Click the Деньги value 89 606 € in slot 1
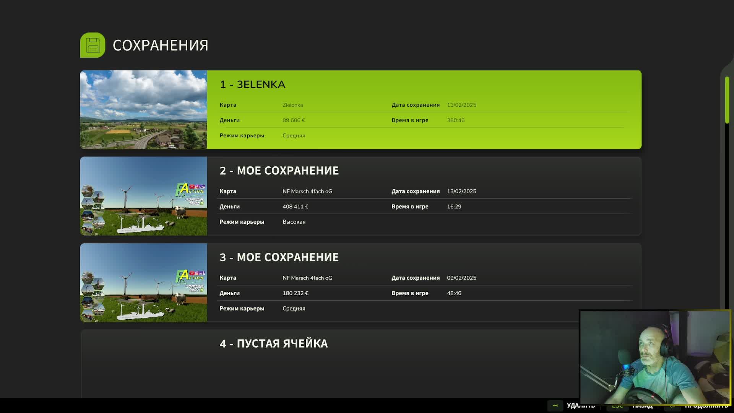Screen dimensions: 734x413 [294, 120]
